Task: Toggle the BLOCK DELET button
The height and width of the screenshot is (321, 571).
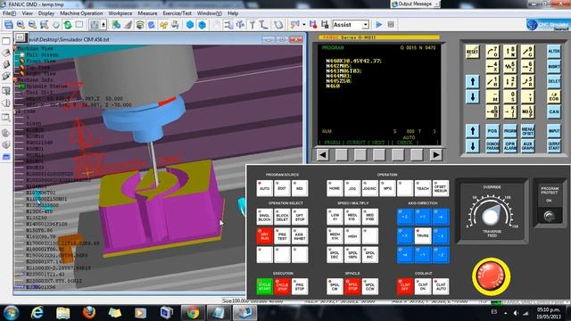Action: click(x=282, y=217)
